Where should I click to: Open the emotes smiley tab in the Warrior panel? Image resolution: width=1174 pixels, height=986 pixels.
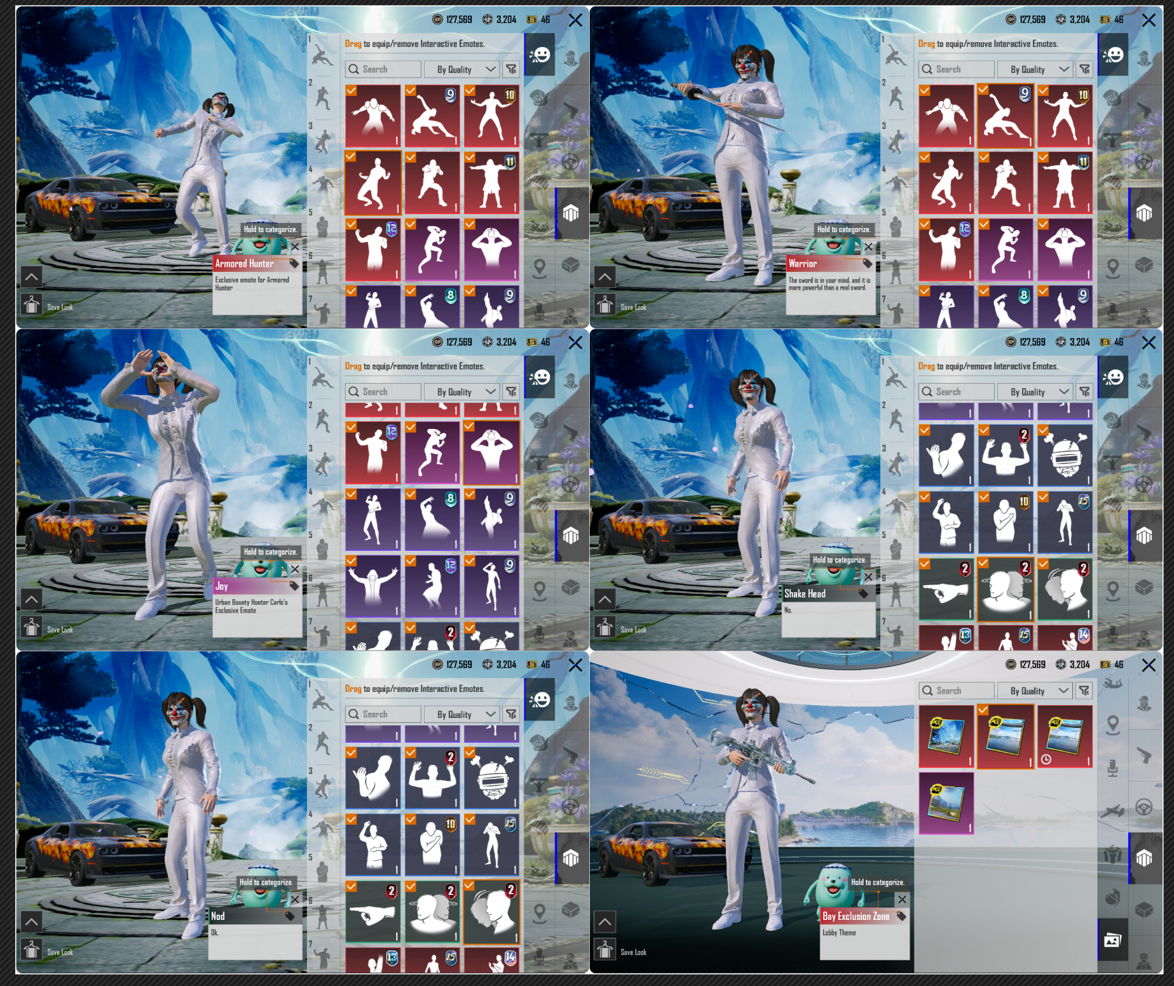point(1114,55)
